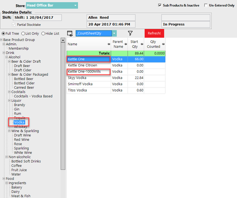Select Coffee in the tree

click(x=17, y=166)
